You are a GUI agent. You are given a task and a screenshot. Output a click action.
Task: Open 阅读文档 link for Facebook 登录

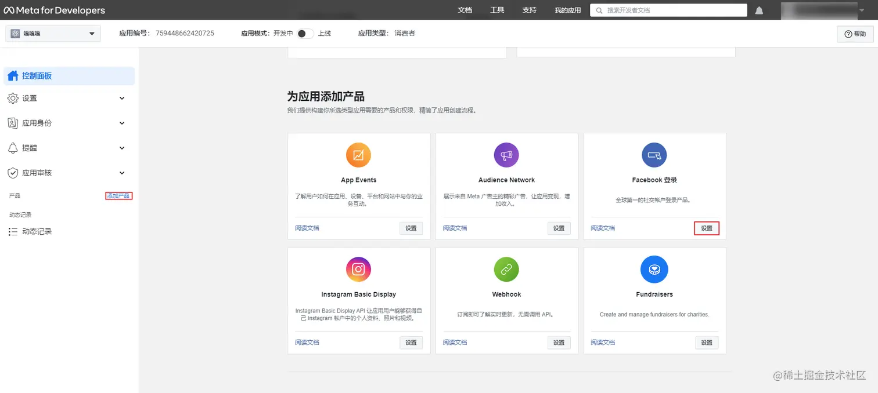click(603, 228)
